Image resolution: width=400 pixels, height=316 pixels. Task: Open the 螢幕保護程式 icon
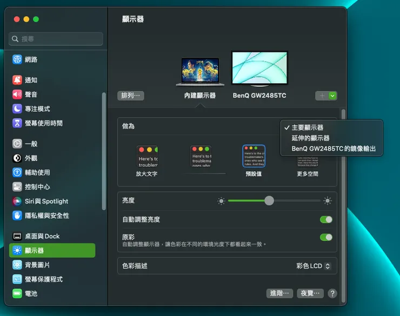pos(17,279)
